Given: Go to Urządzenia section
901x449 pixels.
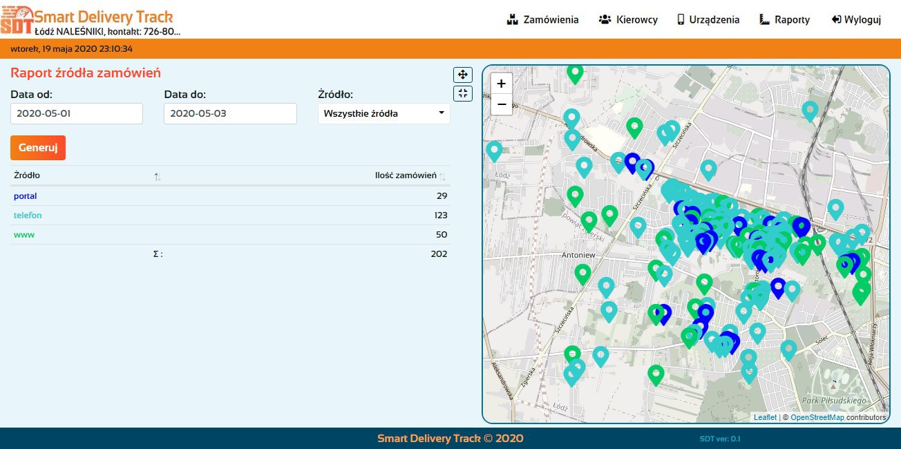Looking at the screenshot, I should 708,19.
